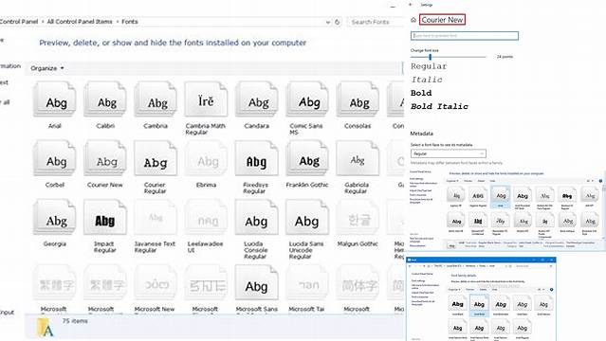Select the Comic Sans MS font icon
The image size is (606, 341).
307,99
